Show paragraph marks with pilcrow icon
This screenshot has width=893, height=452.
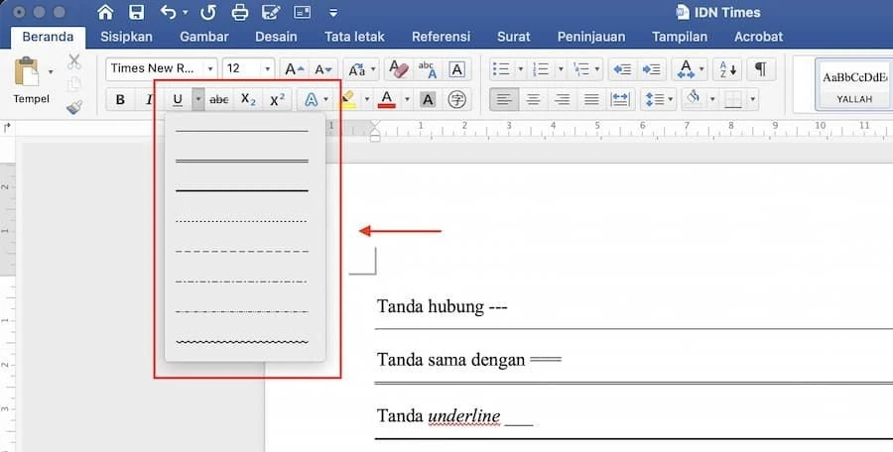(760, 69)
